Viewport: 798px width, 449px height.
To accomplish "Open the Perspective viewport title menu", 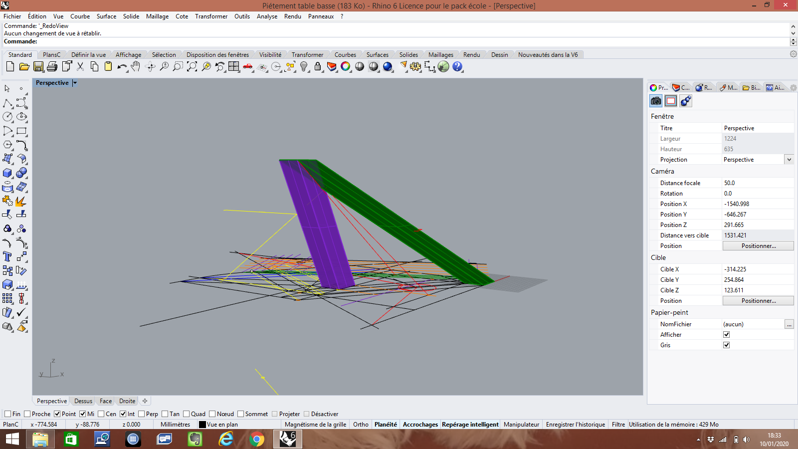I will pyautogui.click(x=74, y=83).
